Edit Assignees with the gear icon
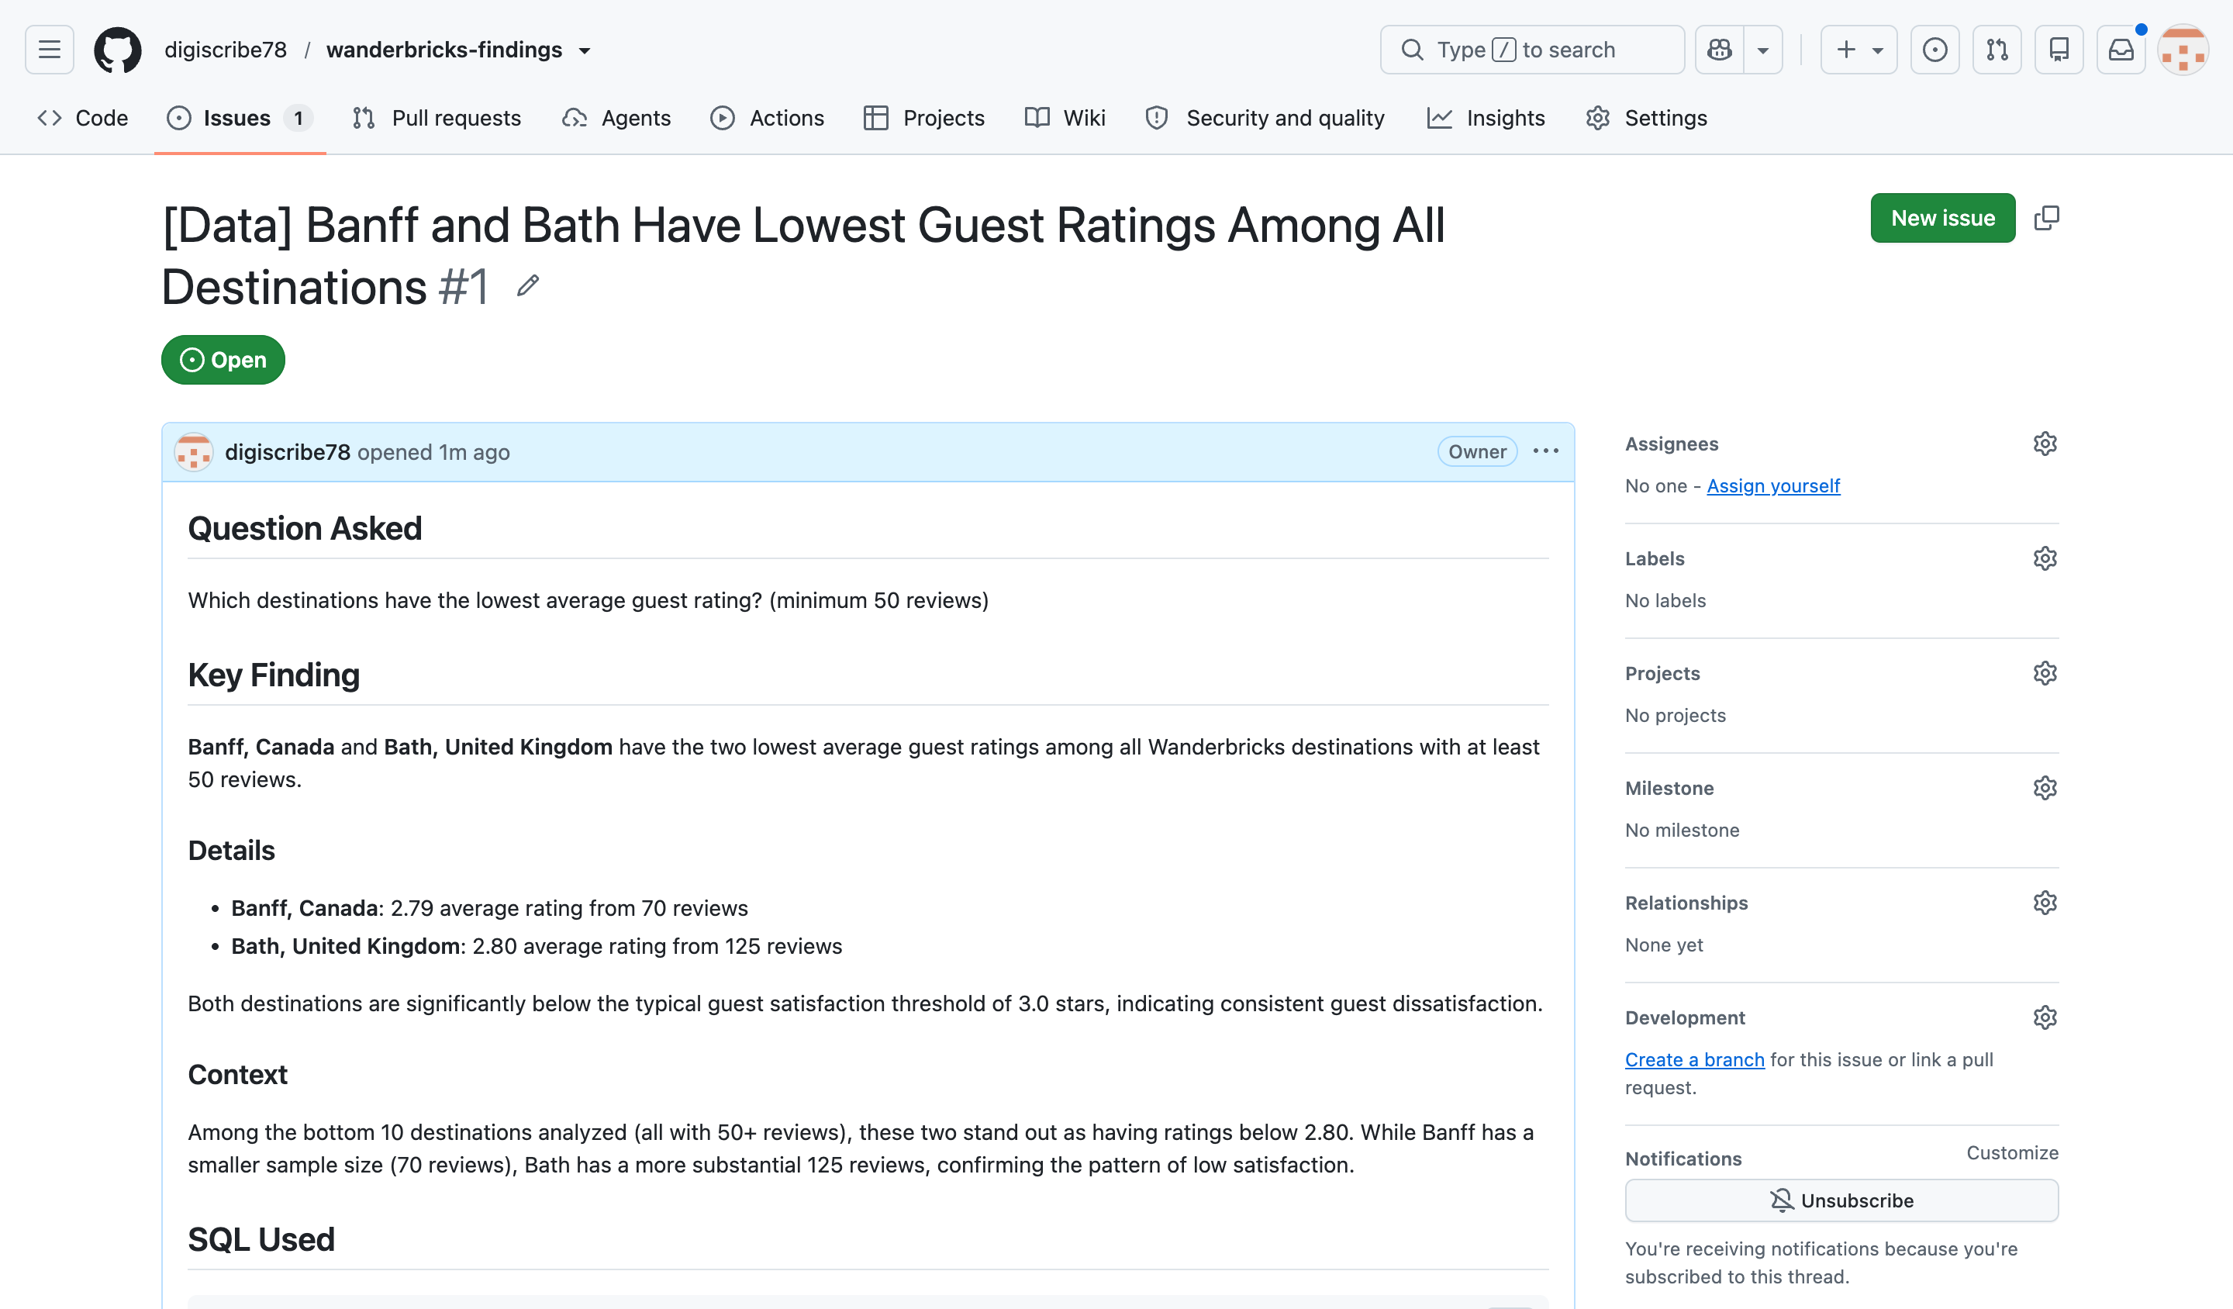The height and width of the screenshot is (1309, 2233). tap(2045, 443)
